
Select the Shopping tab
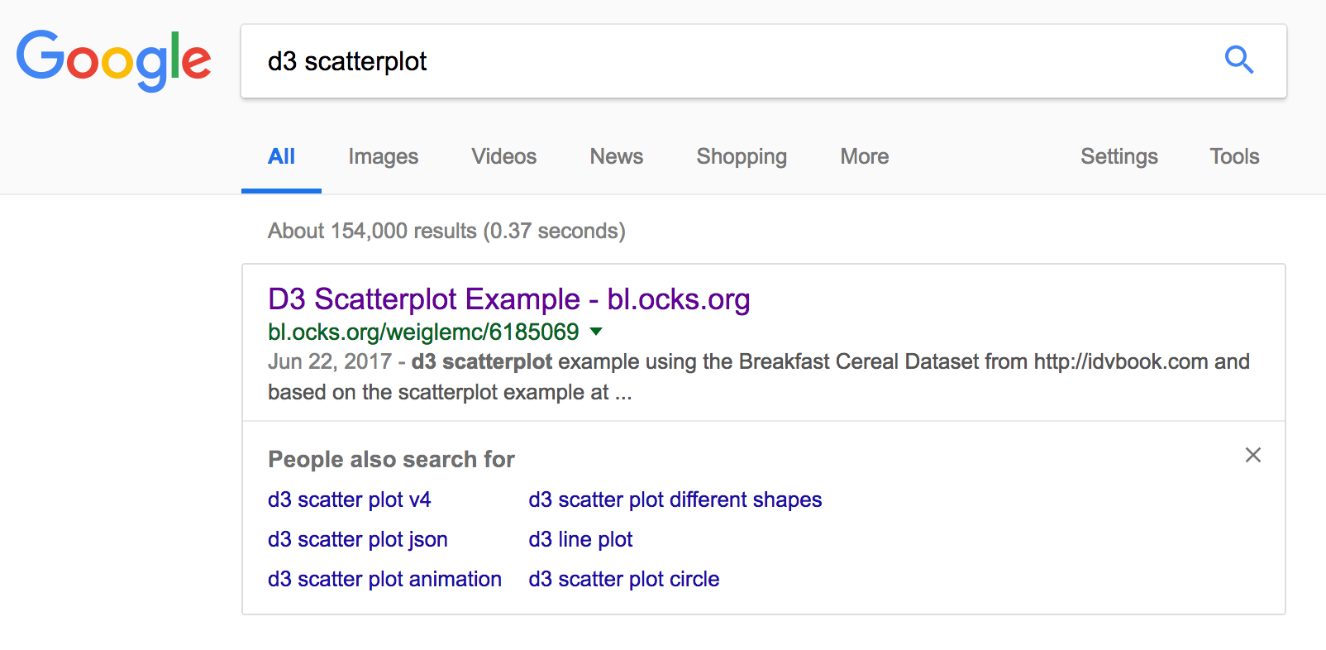point(741,156)
